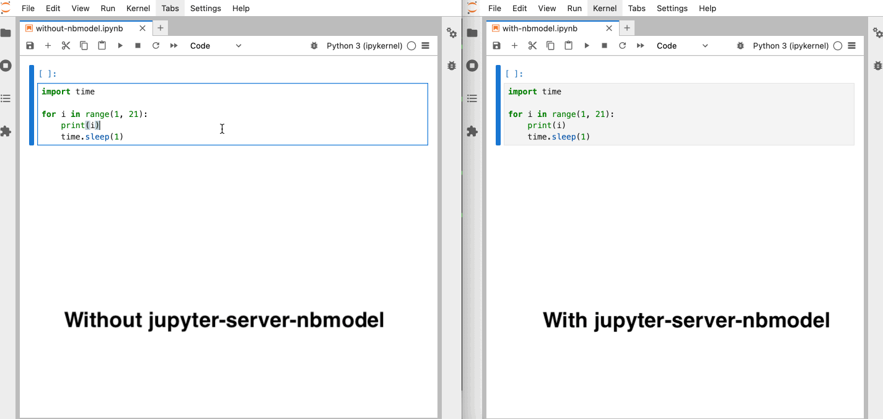
Task: Open the Kernel menu in the right window
Action: [x=604, y=8]
